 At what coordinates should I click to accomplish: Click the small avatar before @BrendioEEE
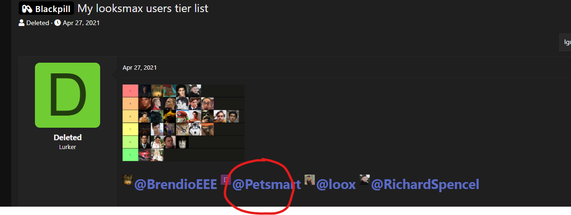tap(127, 180)
